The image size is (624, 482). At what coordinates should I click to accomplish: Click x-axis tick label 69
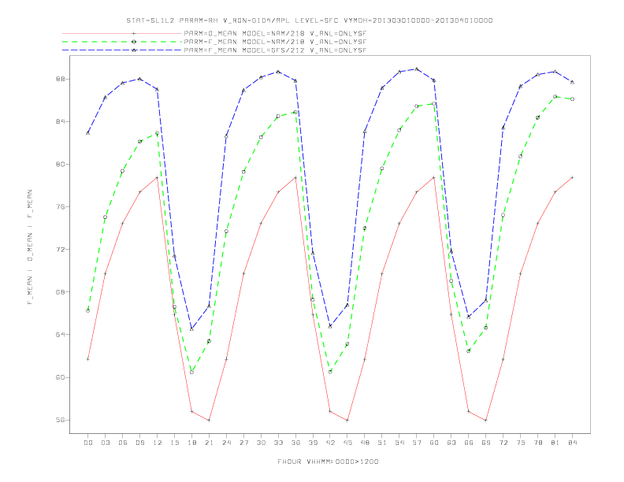[486, 443]
